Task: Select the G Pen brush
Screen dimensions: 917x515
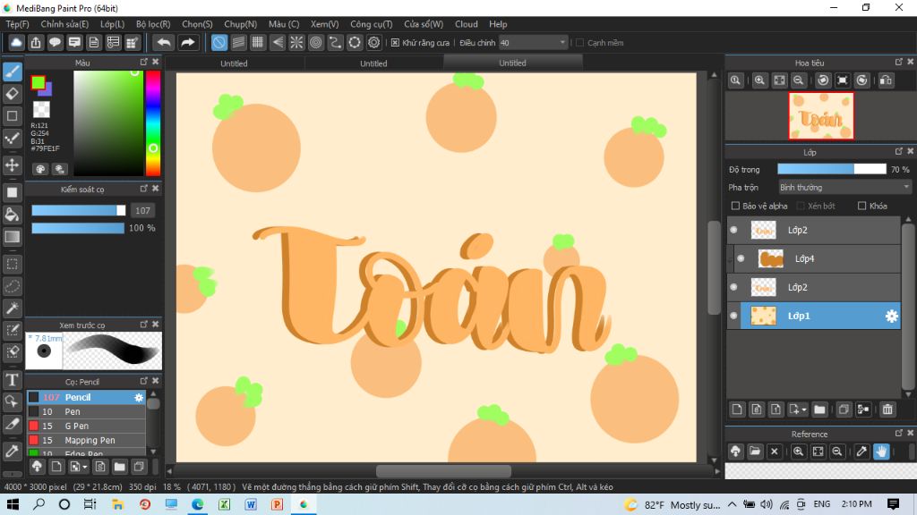Action: click(87, 426)
